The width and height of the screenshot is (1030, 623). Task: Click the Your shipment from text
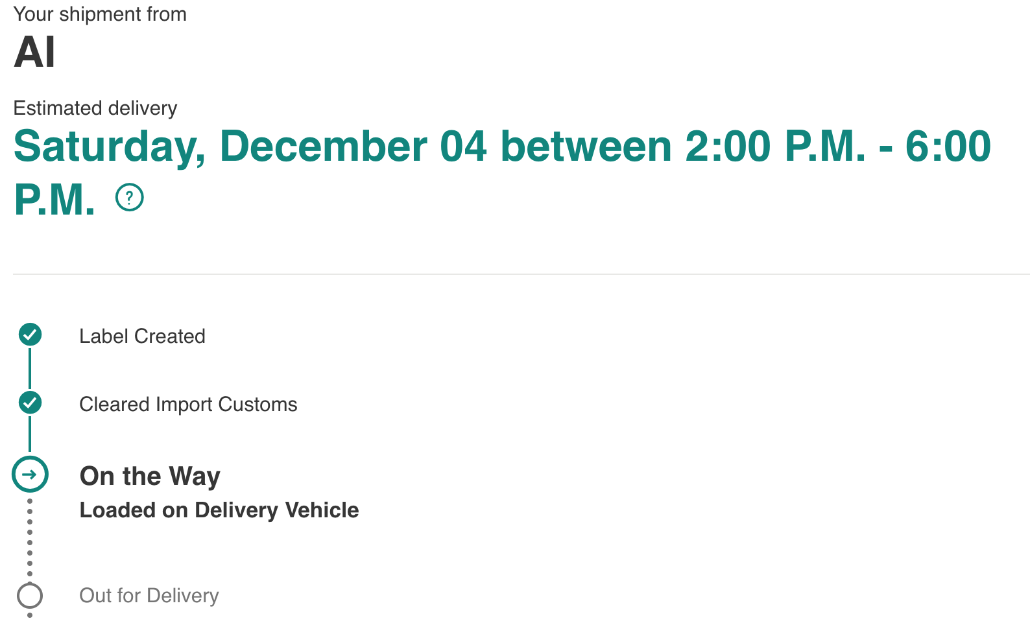click(x=100, y=14)
